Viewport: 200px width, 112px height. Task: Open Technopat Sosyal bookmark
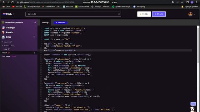pyautogui.click(x=32, y=7)
